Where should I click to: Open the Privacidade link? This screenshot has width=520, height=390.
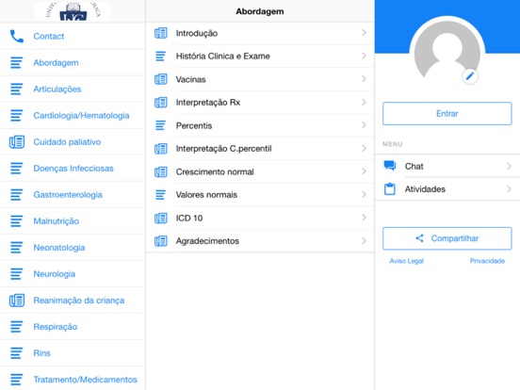487,261
